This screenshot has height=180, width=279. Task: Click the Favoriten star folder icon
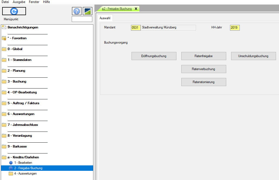coord(4,38)
